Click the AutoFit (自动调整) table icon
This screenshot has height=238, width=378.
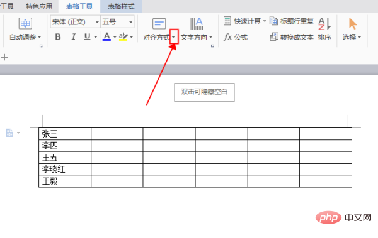point(25,23)
